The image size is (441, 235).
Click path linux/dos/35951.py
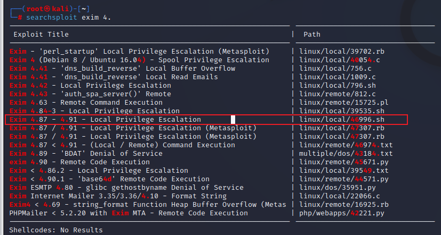338,187
